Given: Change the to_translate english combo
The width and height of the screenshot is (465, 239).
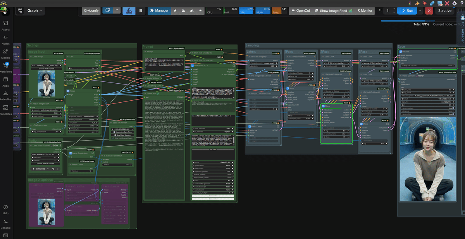Looking at the screenshot, I should (213, 132).
